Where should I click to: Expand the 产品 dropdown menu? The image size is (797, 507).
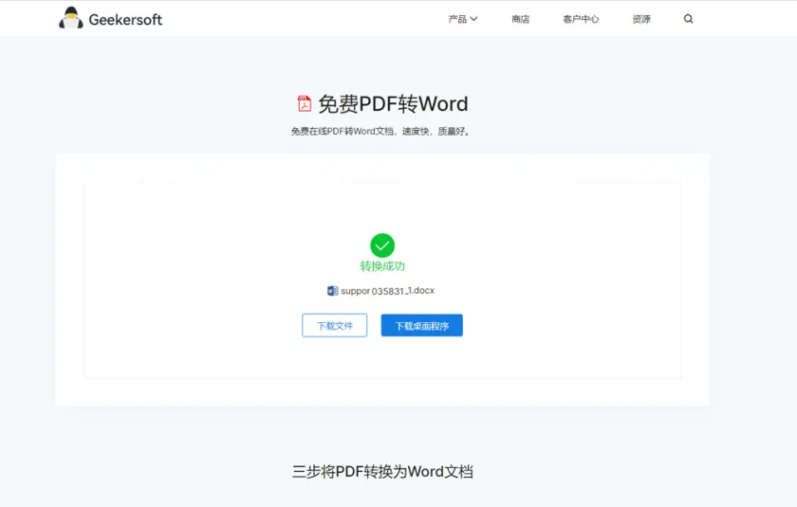[x=463, y=19]
